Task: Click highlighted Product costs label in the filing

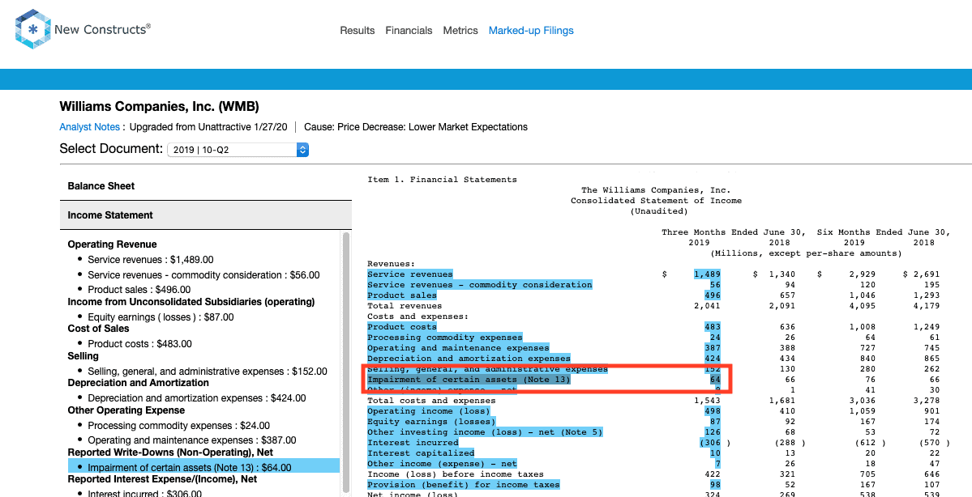Action: tap(402, 327)
